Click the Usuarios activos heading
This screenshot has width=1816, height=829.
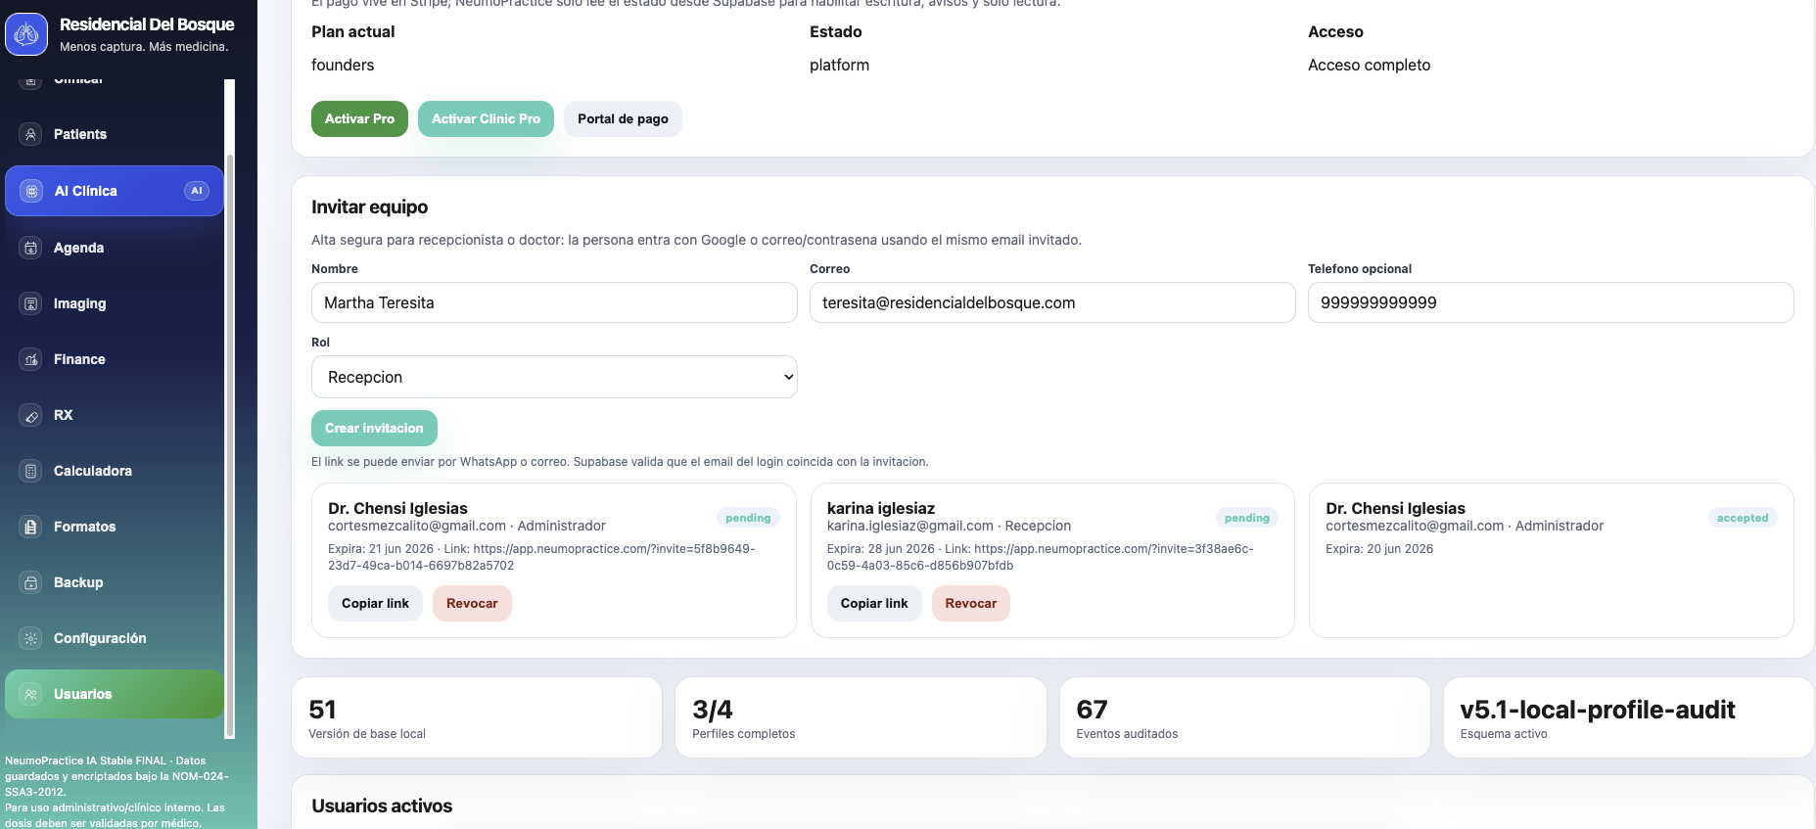click(x=382, y=806)
